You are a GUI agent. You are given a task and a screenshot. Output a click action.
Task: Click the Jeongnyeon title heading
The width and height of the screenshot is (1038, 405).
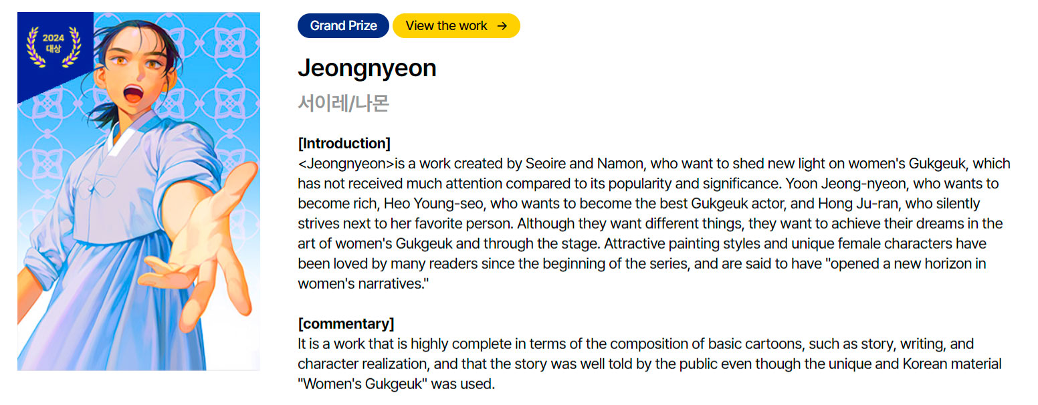tap(367, 67)
